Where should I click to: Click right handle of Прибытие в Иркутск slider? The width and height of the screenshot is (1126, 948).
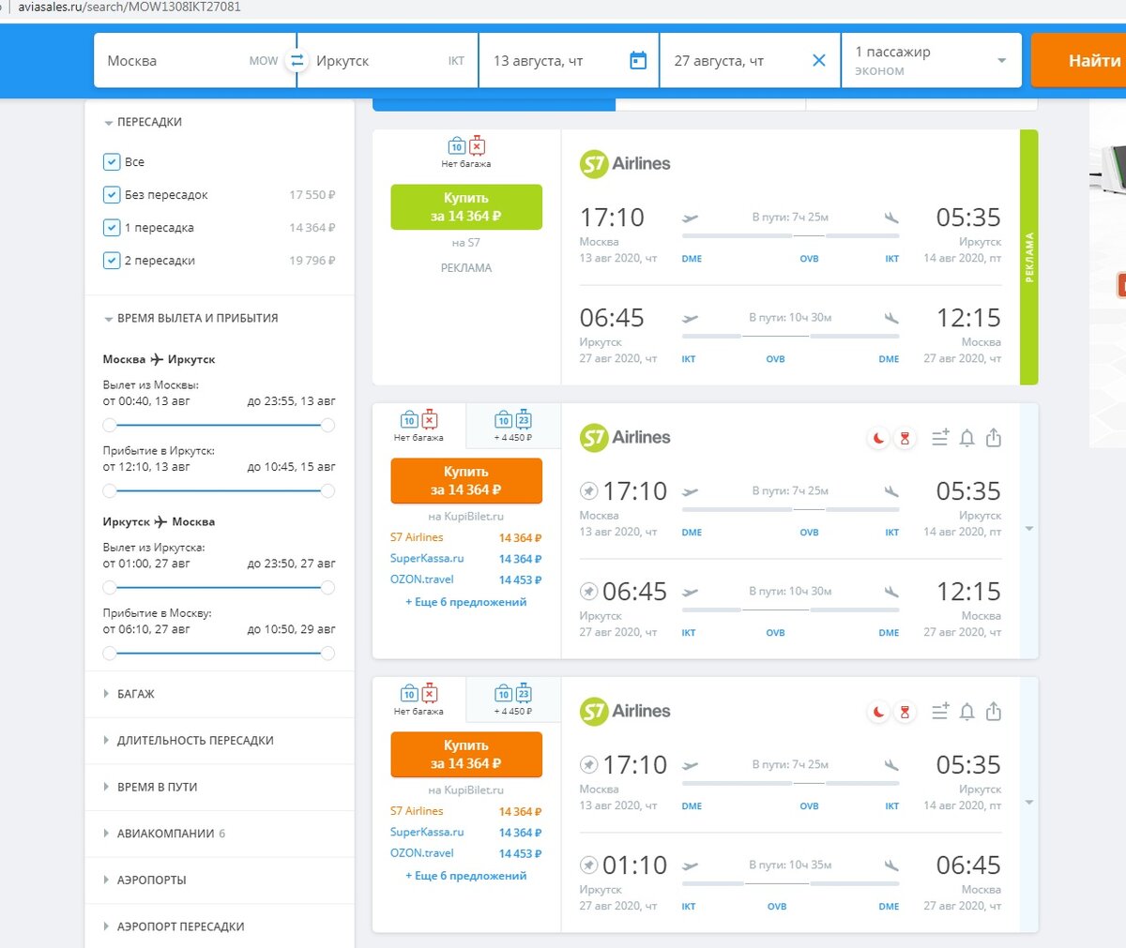pos(327,491)
